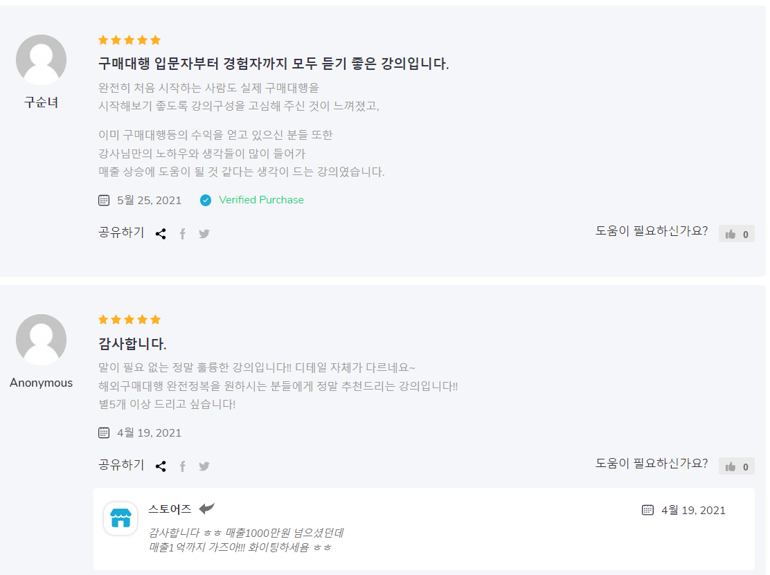Click calendar icon beside 5월 25, 2021
The height and width of the screenshot is (575, 770).
pos(104,200)
